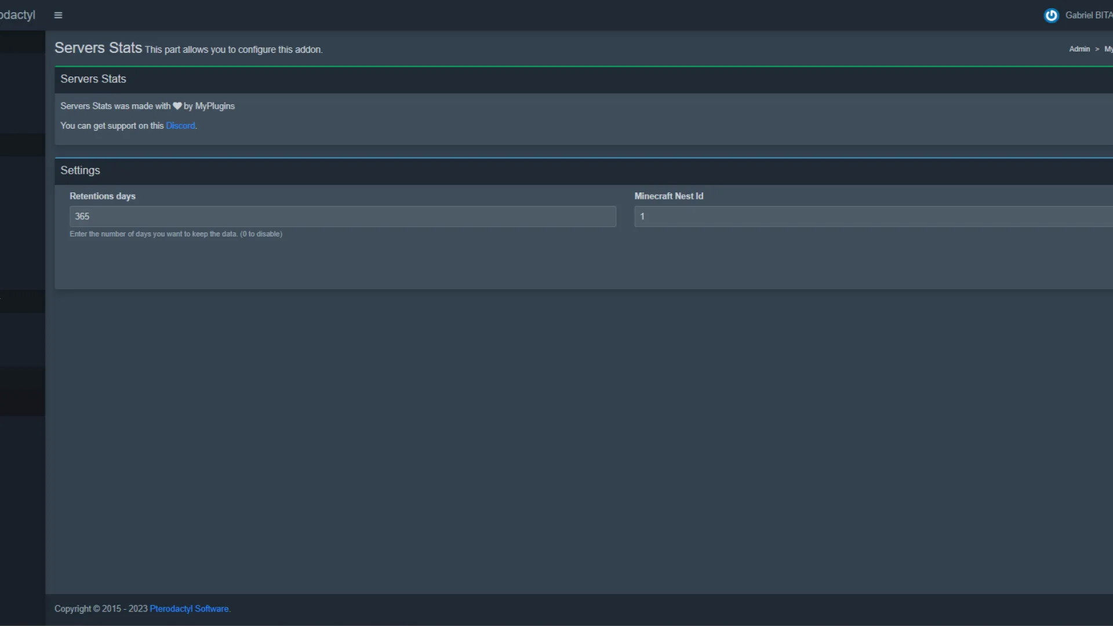
Task: Click the Pterodactyl logo in the top bar
Action: click(x=17, y=15)
